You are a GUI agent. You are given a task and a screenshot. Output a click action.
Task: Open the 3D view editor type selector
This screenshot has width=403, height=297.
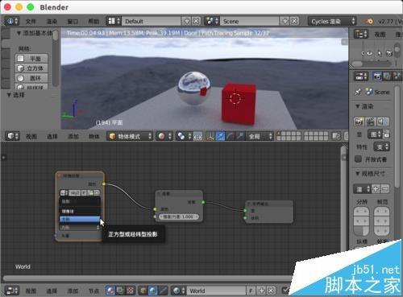point(12,136)
